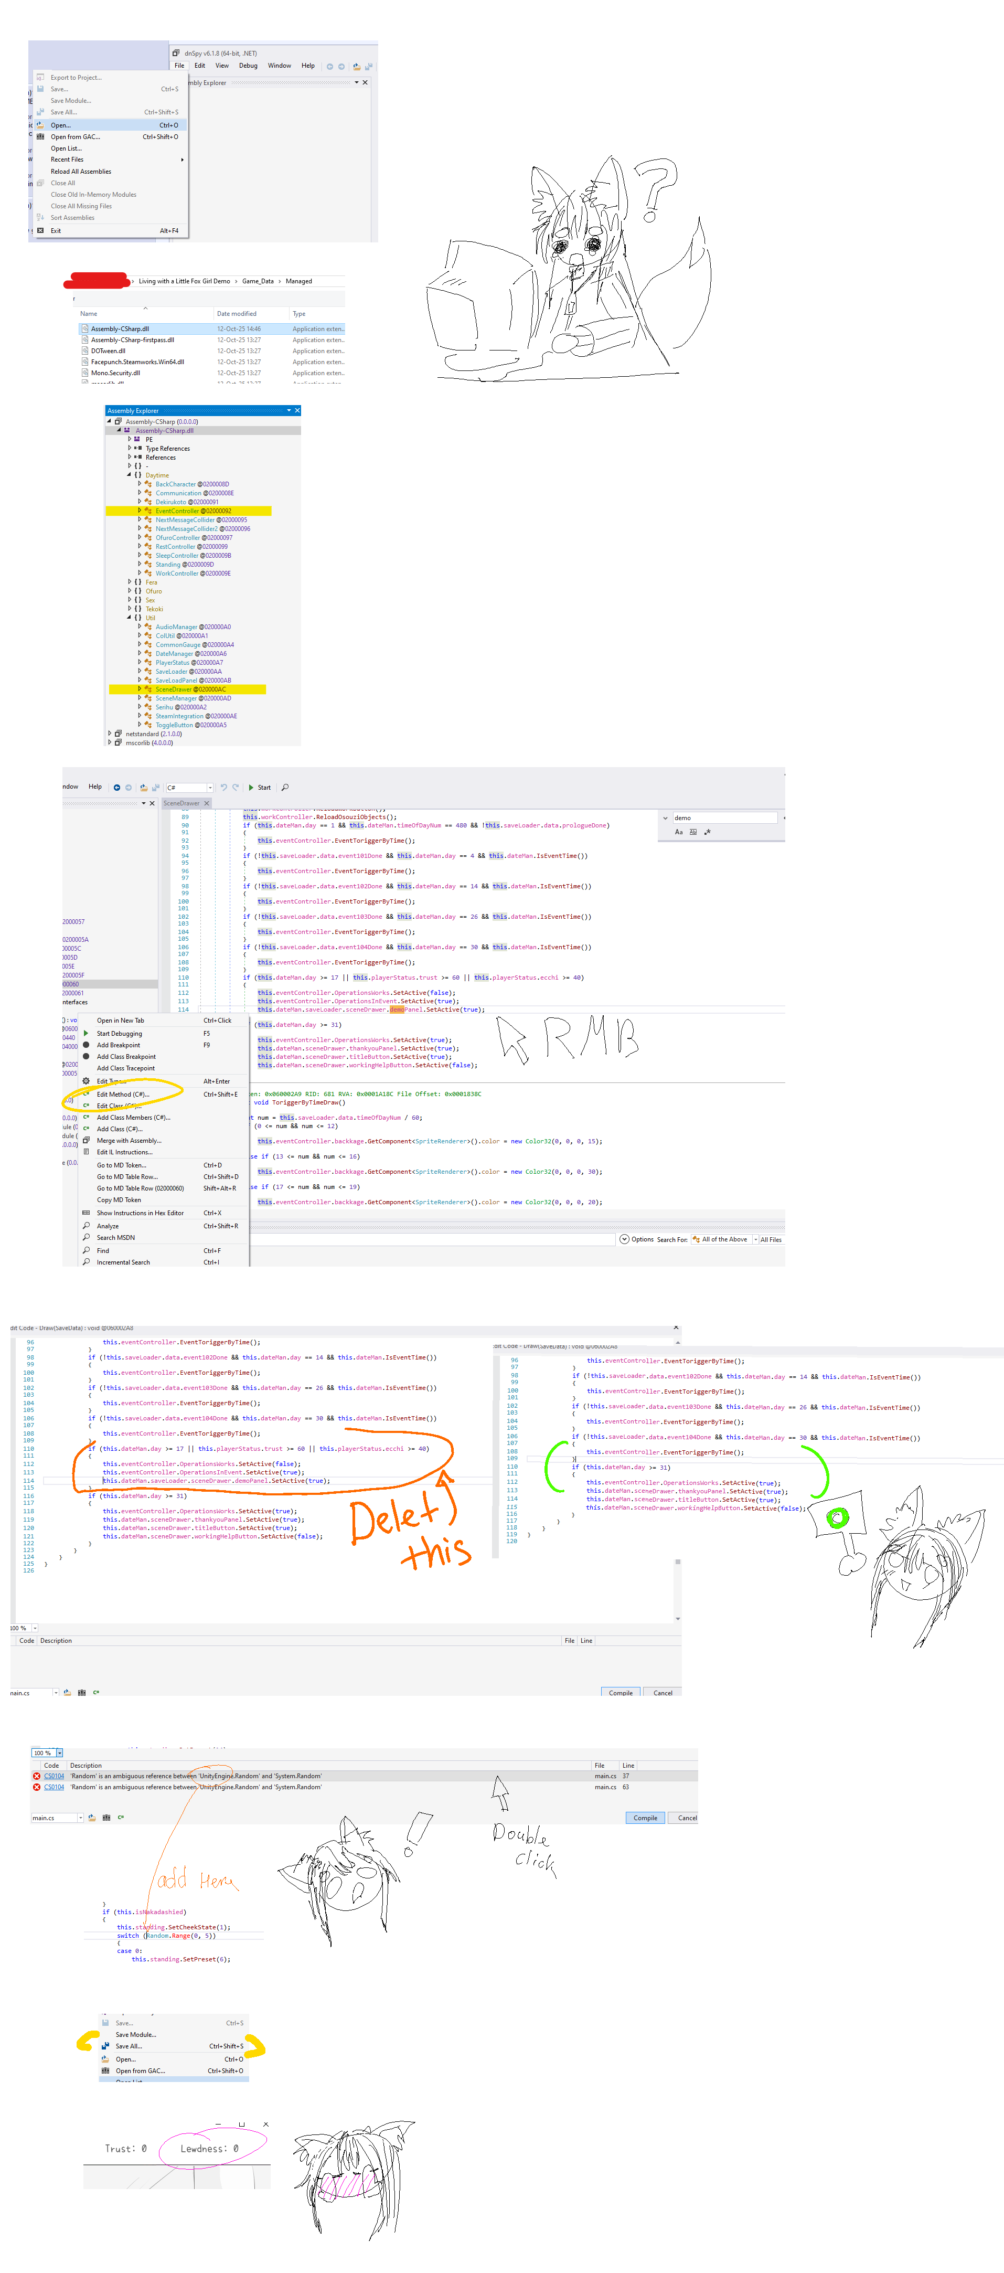Click the 'Trust: 0' label in the game window

pyautogui.click(x=126, y=2149)
